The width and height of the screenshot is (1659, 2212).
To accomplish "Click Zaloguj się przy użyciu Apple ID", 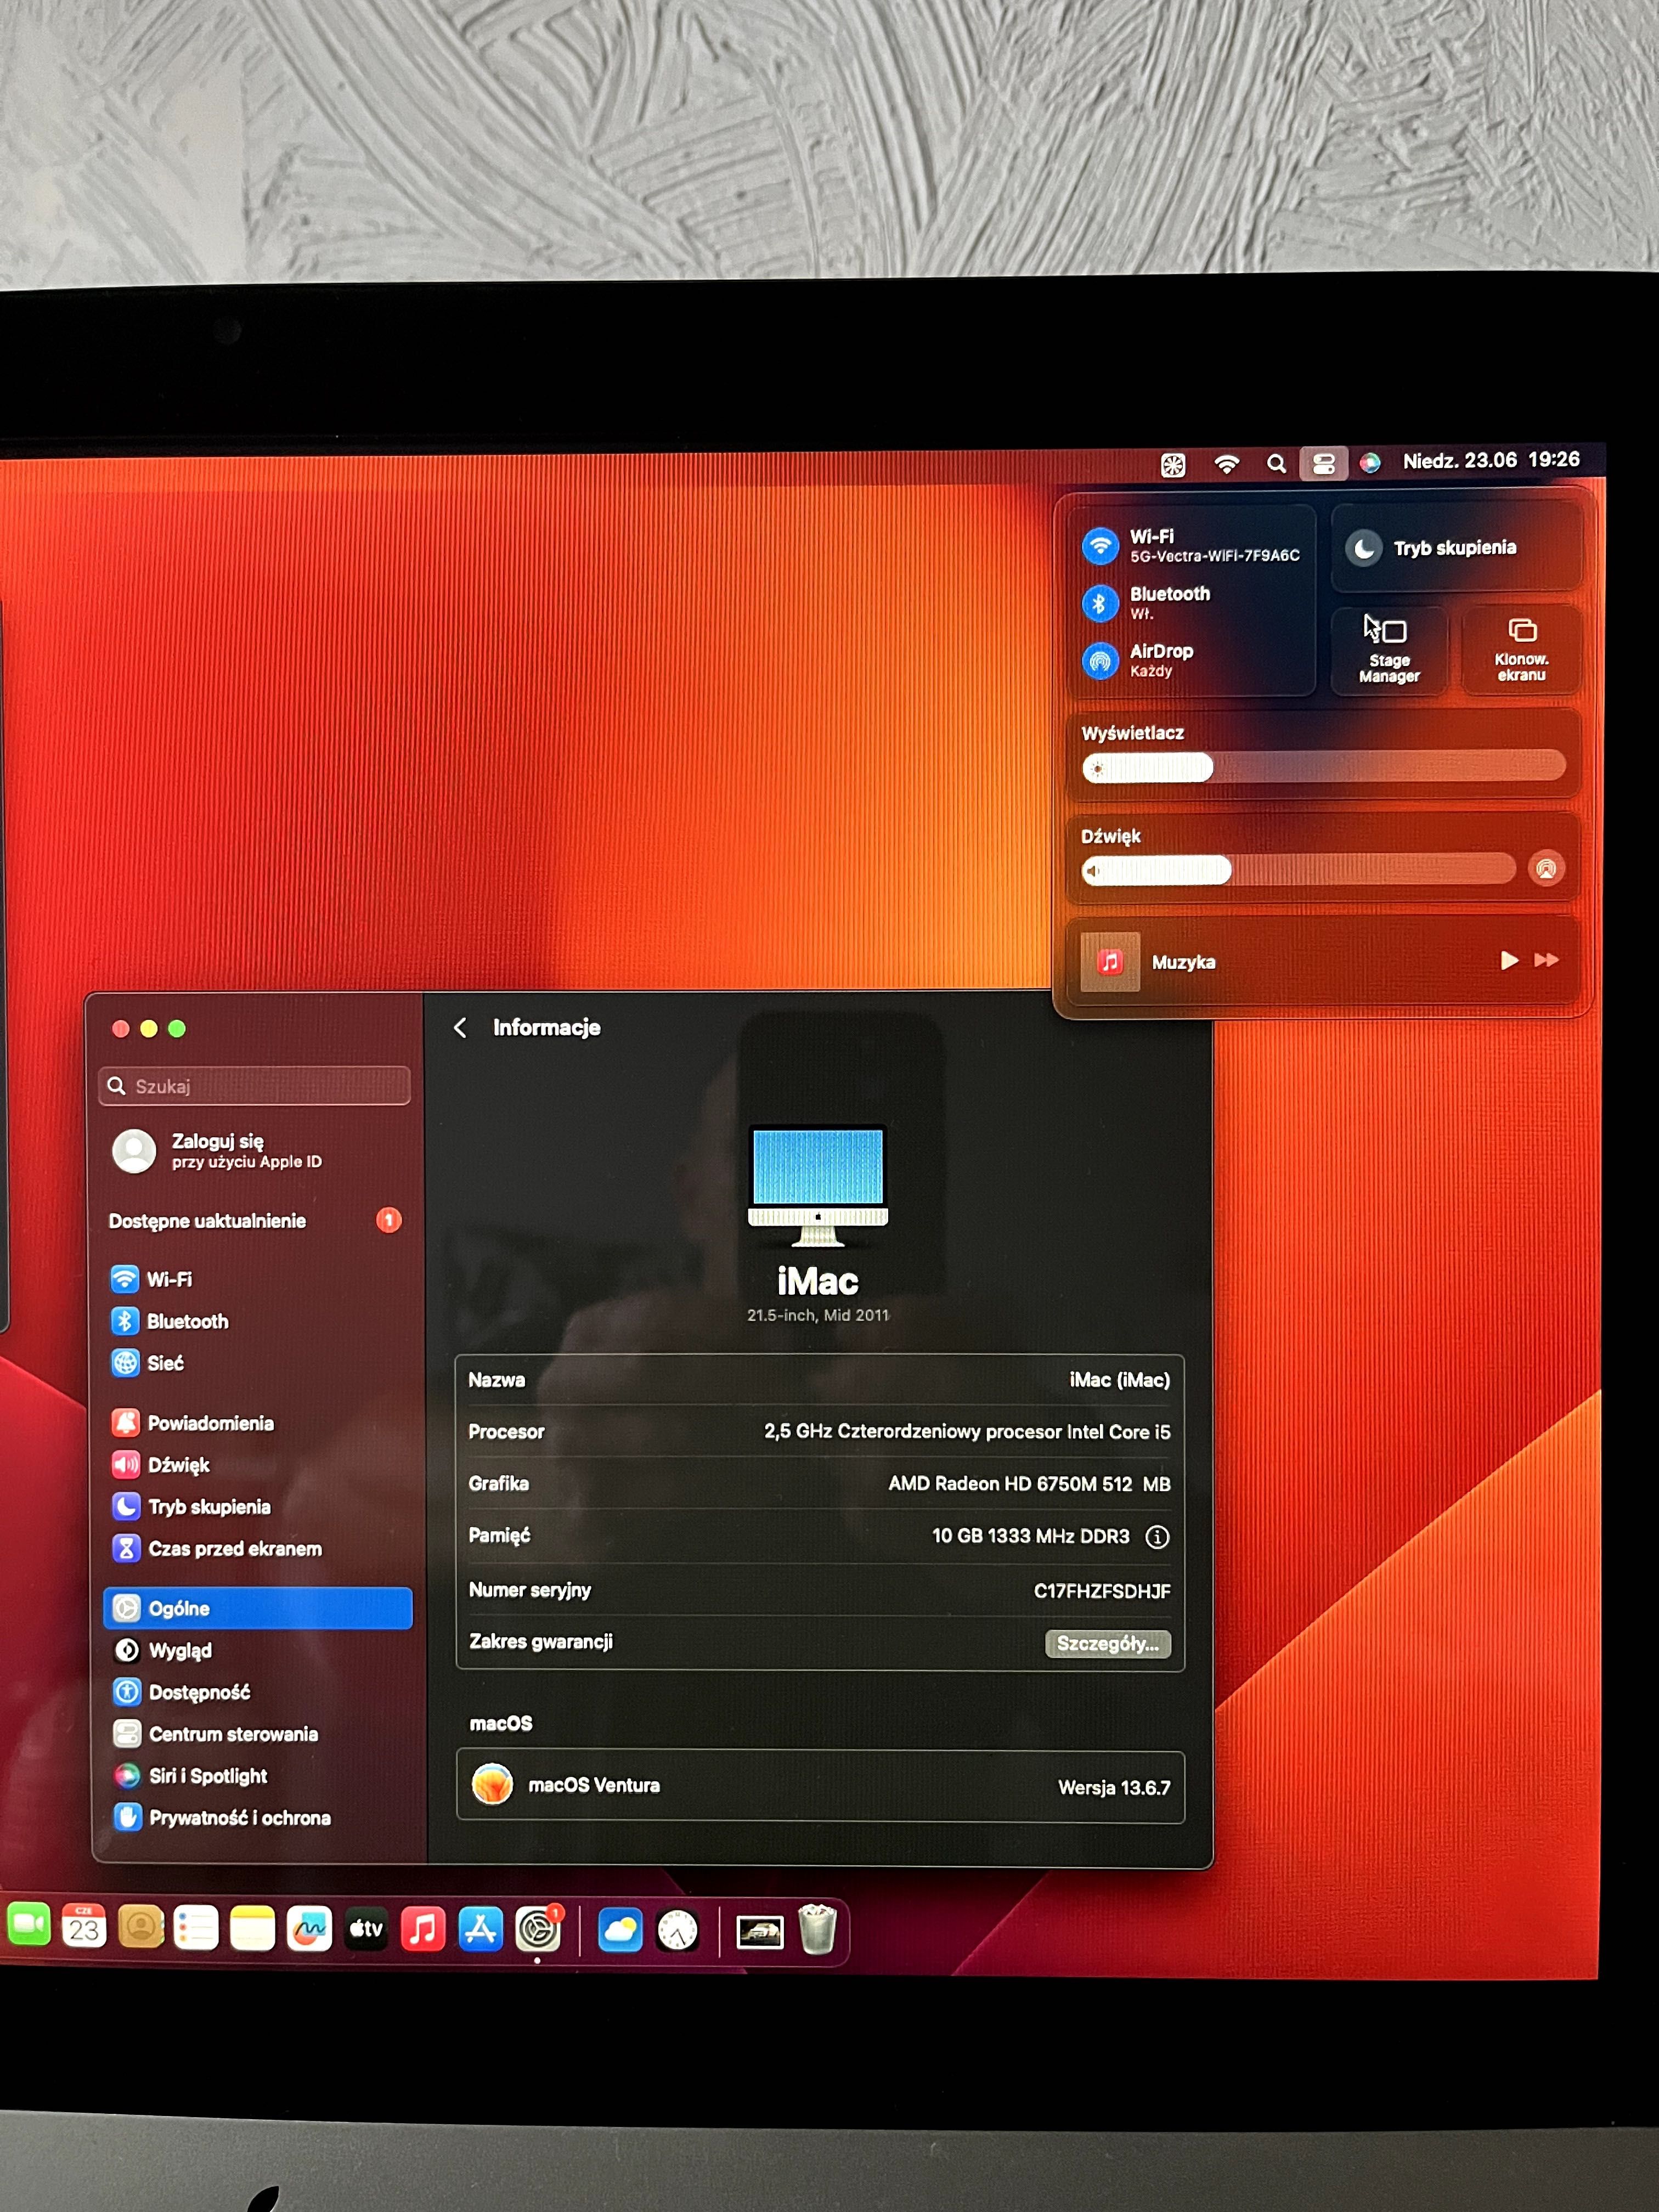I will [218, 1150].
